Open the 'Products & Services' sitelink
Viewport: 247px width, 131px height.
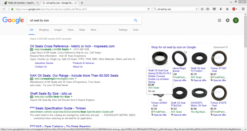(x=84, y=63)
